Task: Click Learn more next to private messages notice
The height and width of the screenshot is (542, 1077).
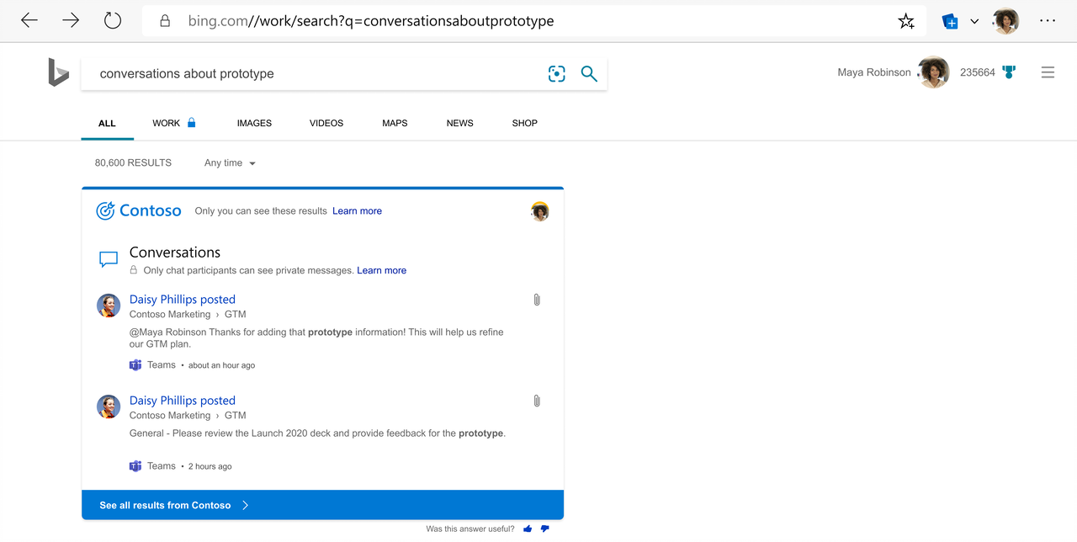Action: 381,270
